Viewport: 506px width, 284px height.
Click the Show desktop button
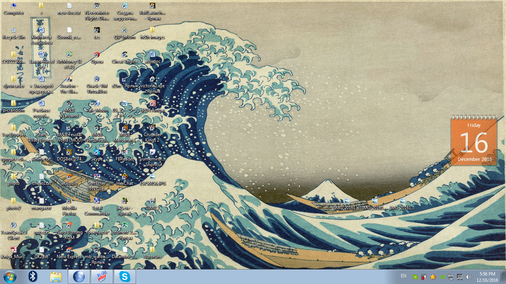pyautogui.click(x=503, y=277)
